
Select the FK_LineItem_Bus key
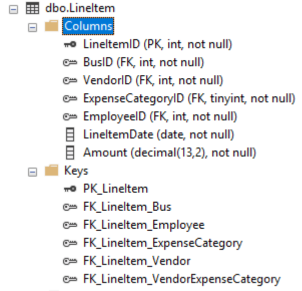coord(127,207)
